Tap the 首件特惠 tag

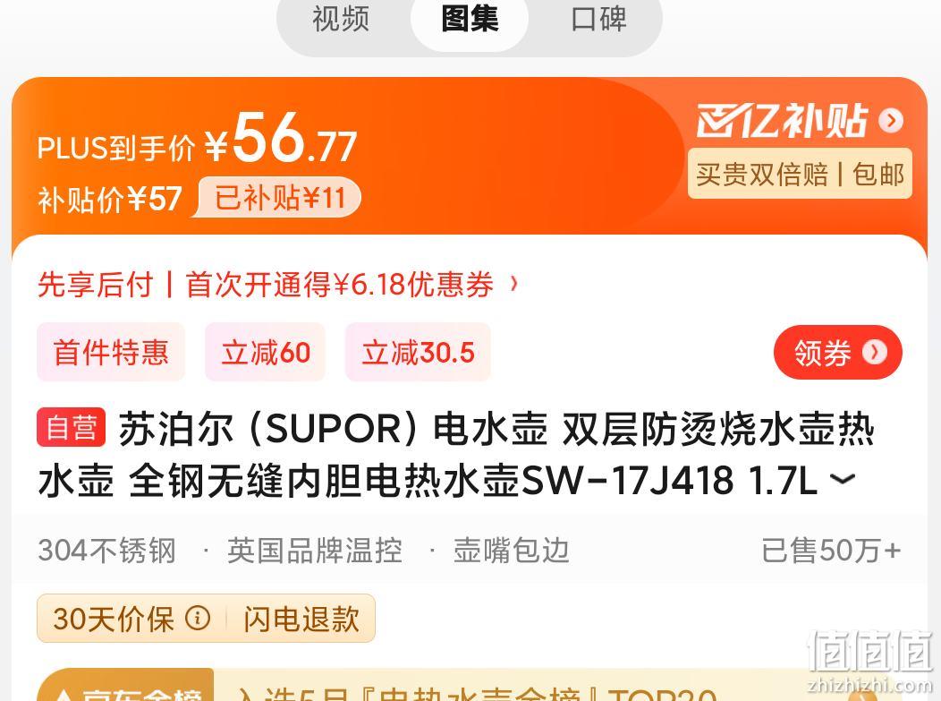pos(111,352)
